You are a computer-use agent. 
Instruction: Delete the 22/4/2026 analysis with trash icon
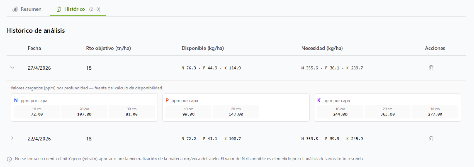click(431, 139)
